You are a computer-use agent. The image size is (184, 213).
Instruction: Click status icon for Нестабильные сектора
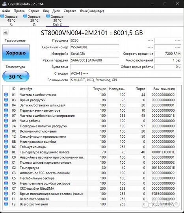point(6,178)
